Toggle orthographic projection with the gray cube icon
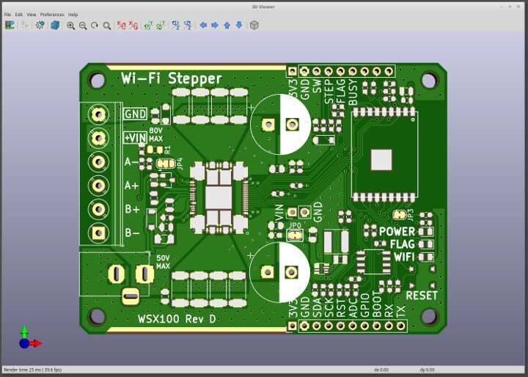This screenshot has width=528, height=377. click(x=254, y=25)
